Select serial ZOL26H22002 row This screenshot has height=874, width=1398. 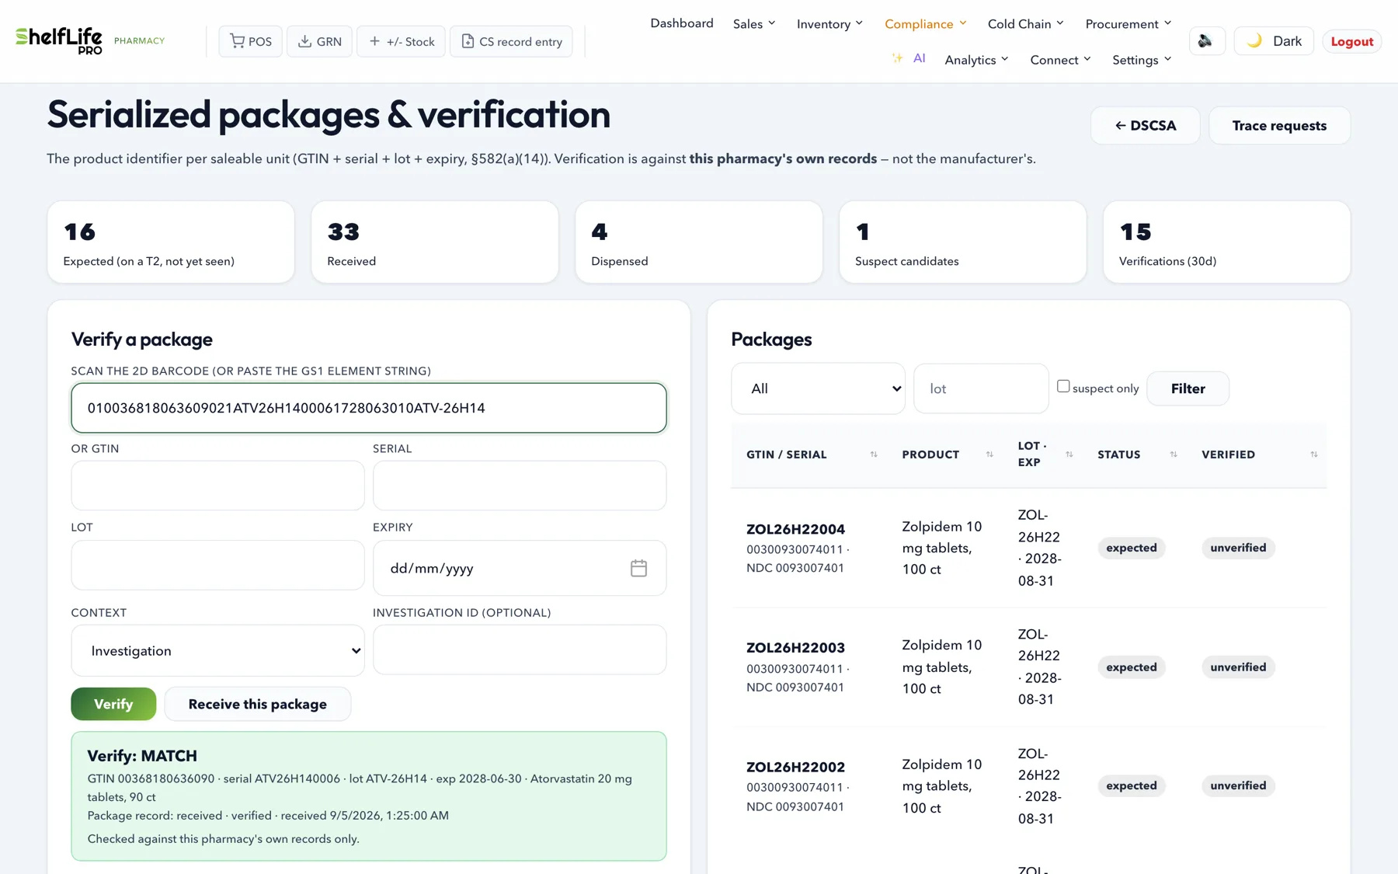(x=1029, y=786)
